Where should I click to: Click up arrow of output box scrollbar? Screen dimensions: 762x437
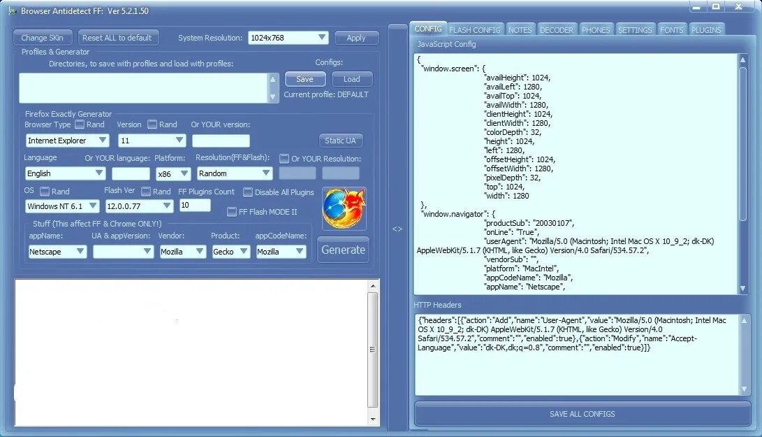coord(373,286)
